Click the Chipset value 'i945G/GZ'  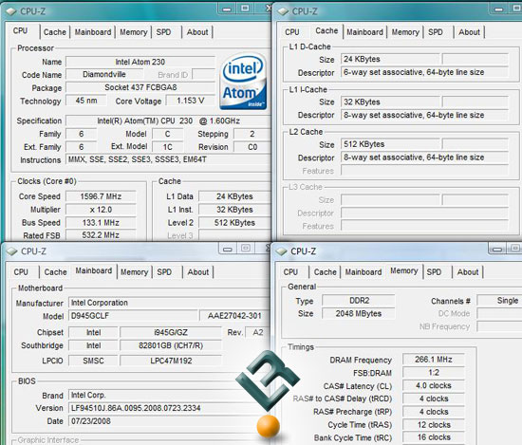171,332
